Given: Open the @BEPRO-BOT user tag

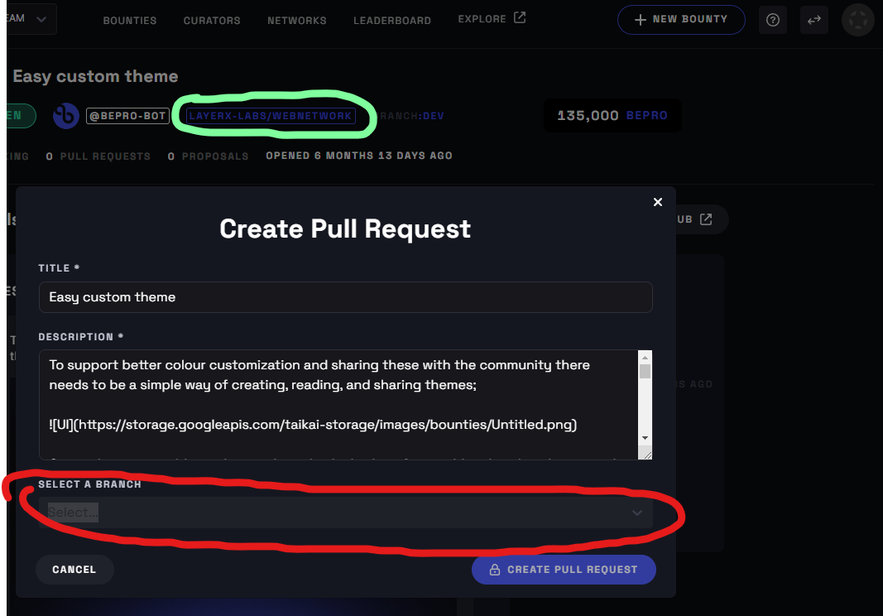Looking at the screenshot, I should coord(127,116).
